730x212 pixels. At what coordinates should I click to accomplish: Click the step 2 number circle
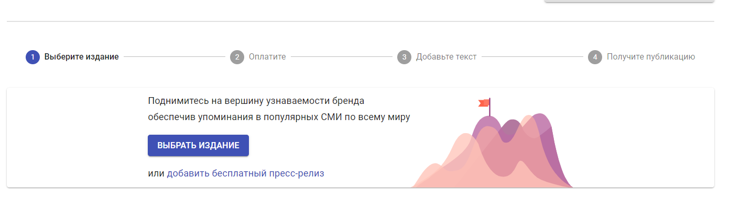pyautogui.click(x=237, y=57)
